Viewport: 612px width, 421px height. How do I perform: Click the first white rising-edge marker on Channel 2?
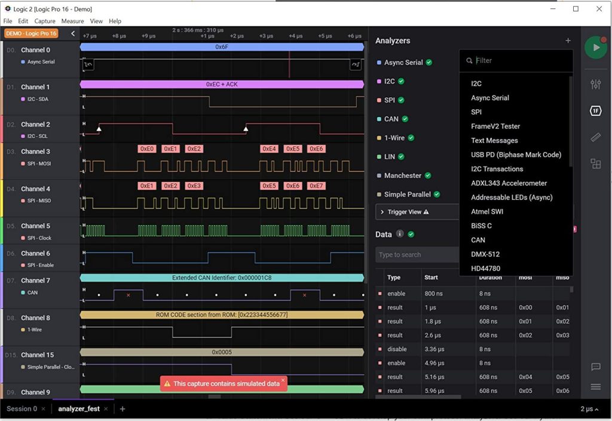tap(99, 128)
